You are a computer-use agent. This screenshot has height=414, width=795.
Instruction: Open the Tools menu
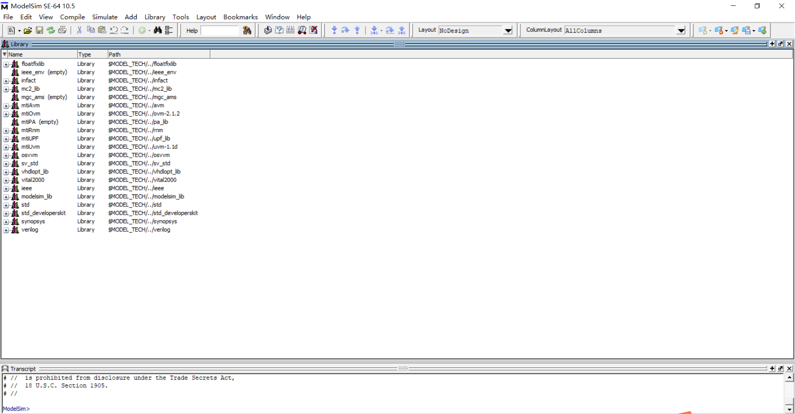click(x=181, y=17)
